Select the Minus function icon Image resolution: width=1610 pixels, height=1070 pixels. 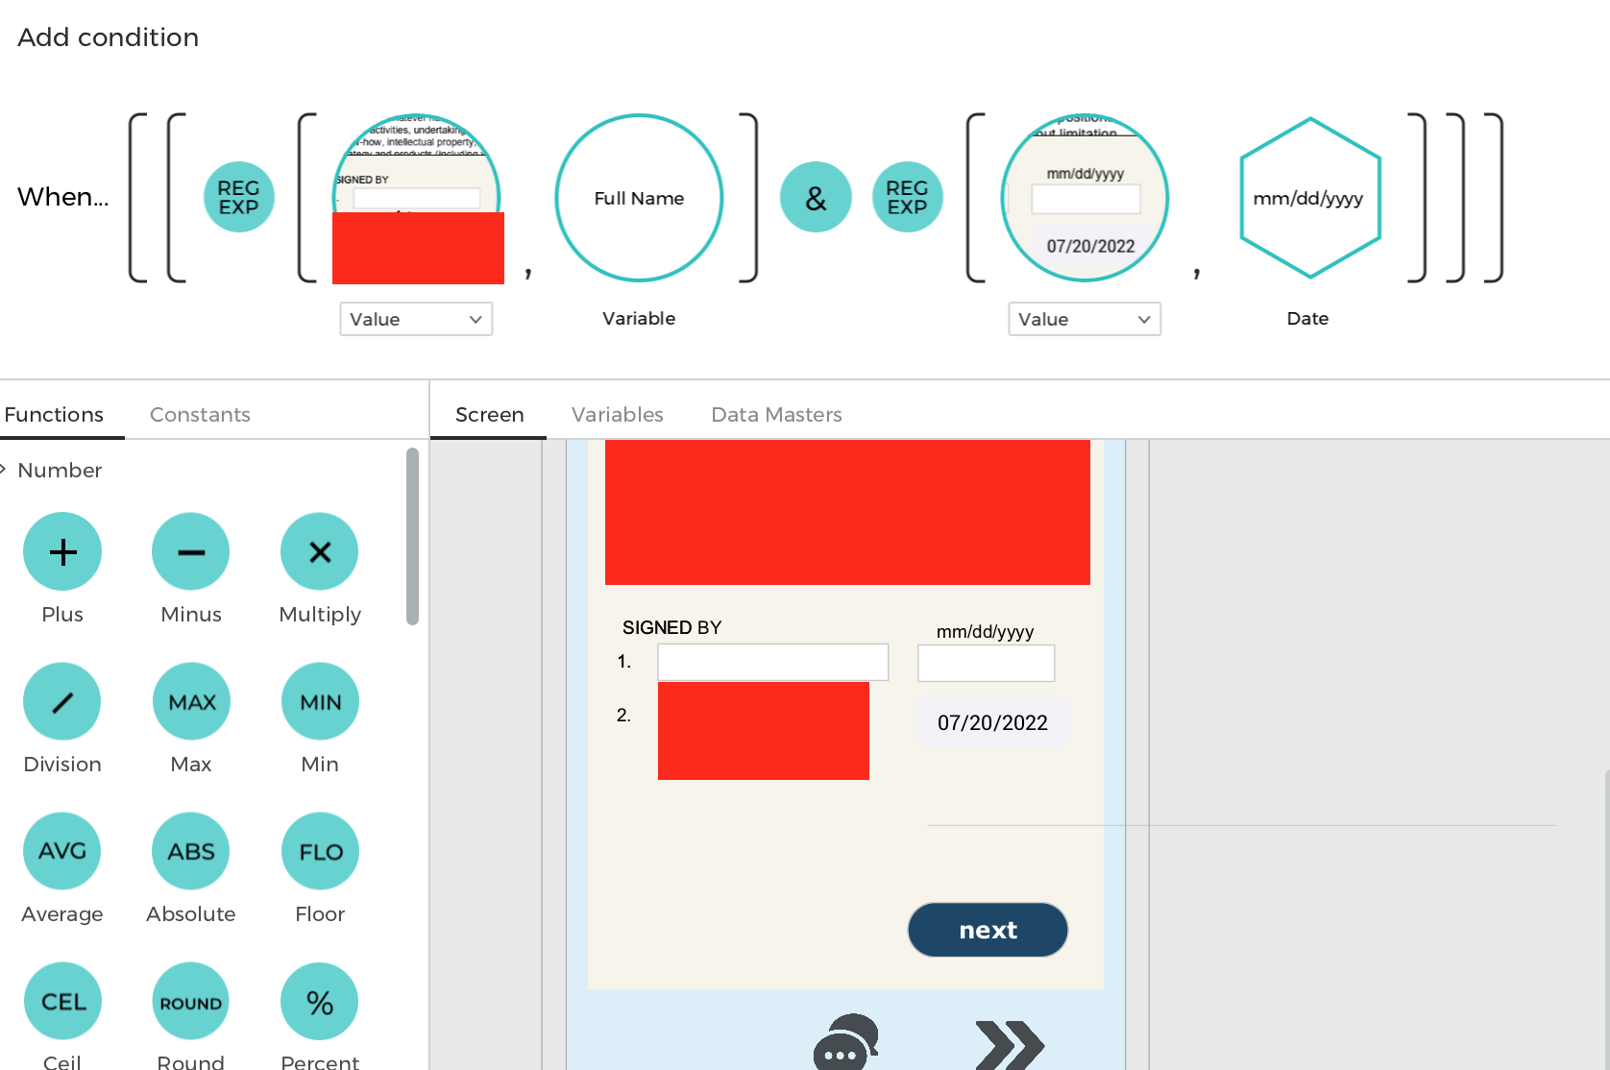(190, 551)
